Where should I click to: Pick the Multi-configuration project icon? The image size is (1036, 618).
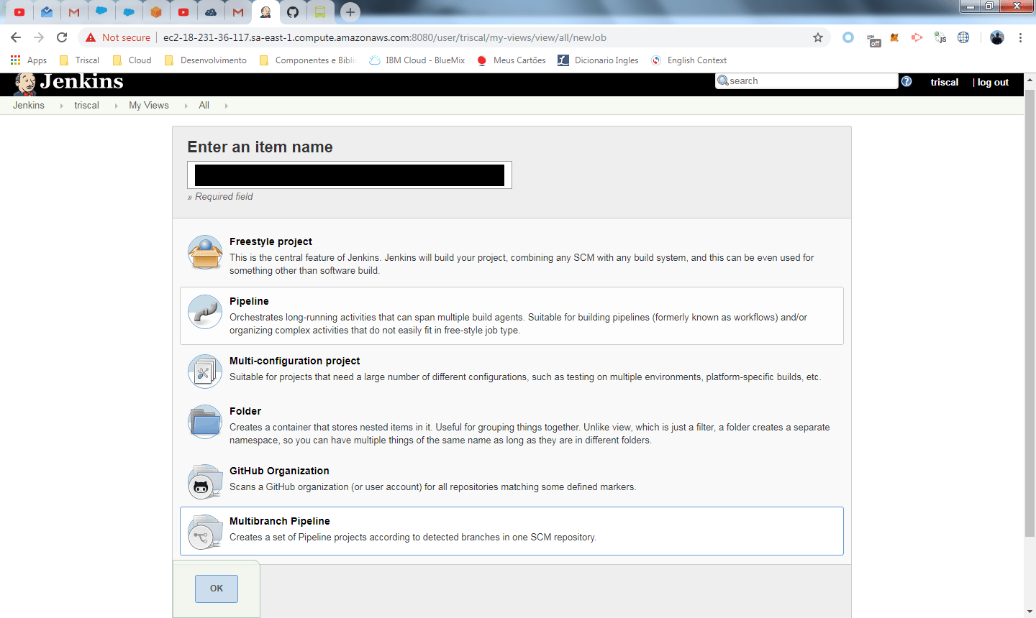point(205,372)
